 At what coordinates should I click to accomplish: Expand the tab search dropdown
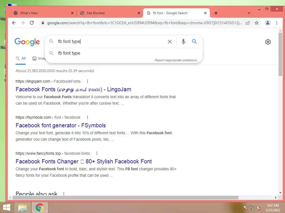point(249,13)
